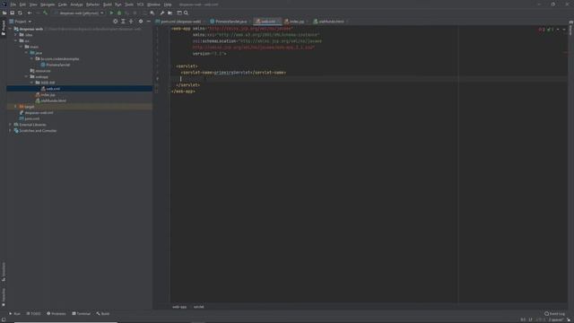Click the Settings wrench toolbar icon
The width and height of the screenshot is (574, 323).
(x=162, y=13)
